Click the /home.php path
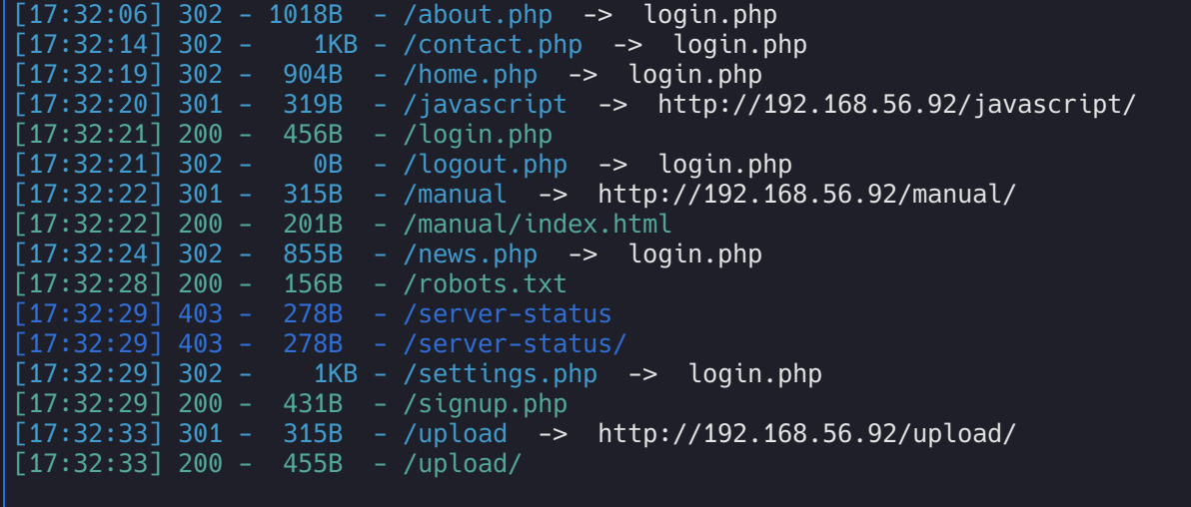Image resolution: width=1191 pixels, height=507 pixels. tap(471, 75)
